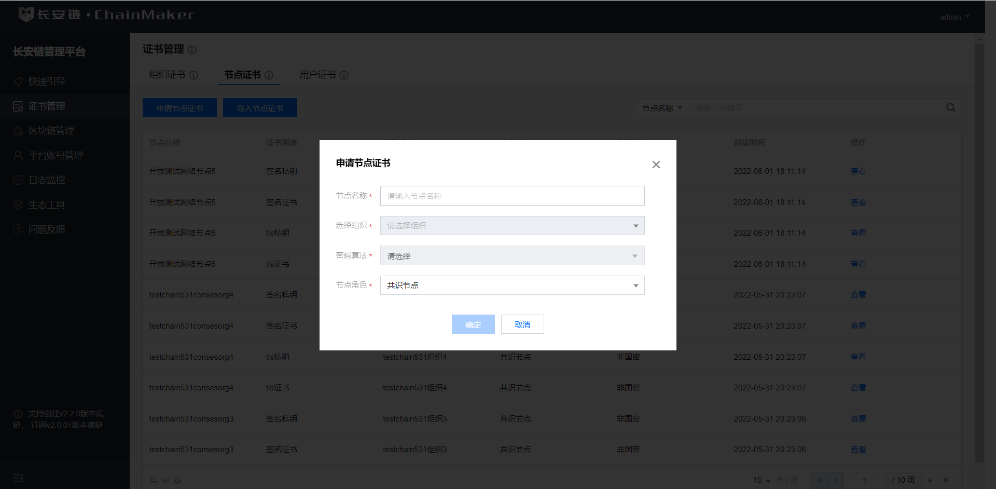Viewport: 996px width, 489px height.
Task: Go to next page arrow in pagination
Action: pyautogui.click(x=930, y=480)
